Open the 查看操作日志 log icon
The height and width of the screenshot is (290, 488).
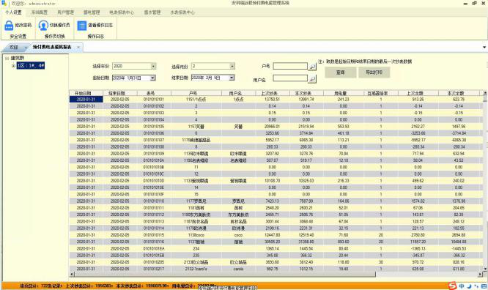point(82,26)
